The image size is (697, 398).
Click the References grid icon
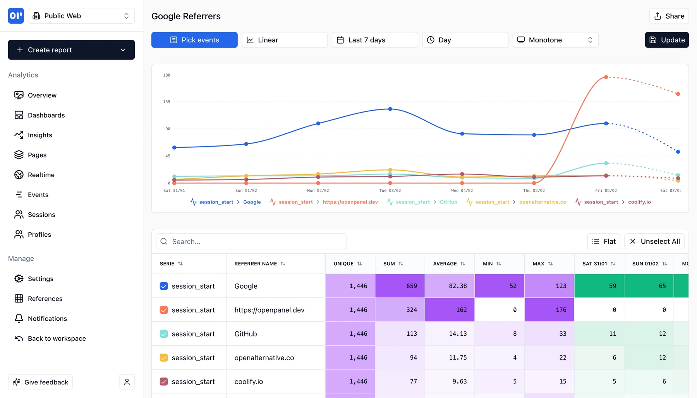click(x=19, y=298)
